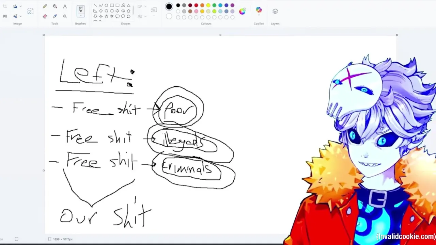
Task: Pick the pink colour swatch
Action: tap(196, 11)
